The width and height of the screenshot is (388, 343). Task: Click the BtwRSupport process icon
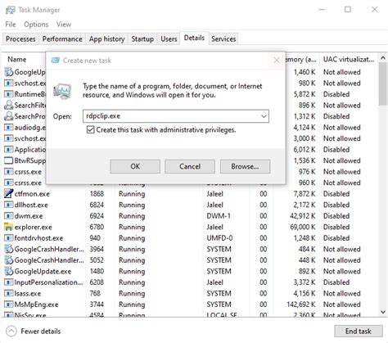[9, 160]
